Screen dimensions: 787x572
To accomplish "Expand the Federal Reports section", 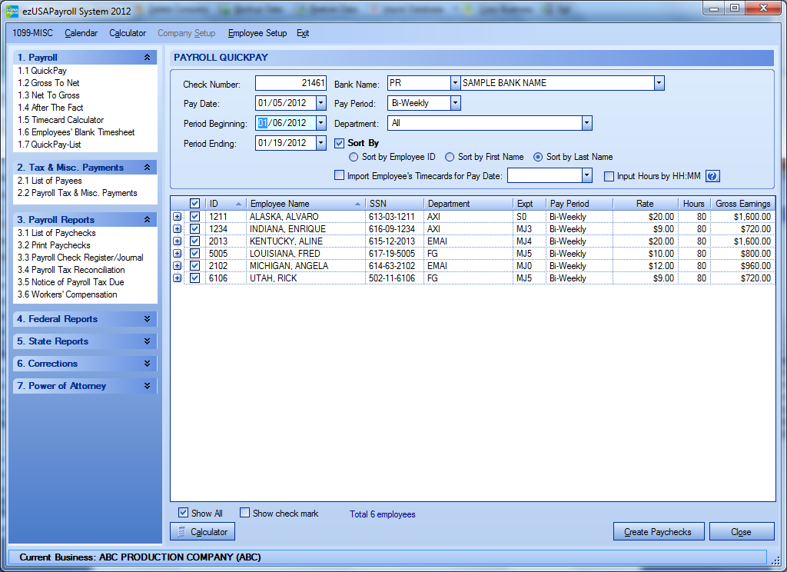I will click(147, 319).
